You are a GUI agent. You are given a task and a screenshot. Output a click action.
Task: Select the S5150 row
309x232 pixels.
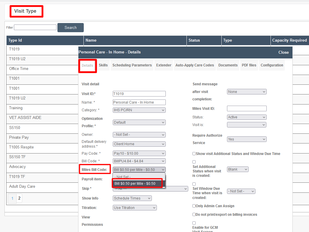42,129
